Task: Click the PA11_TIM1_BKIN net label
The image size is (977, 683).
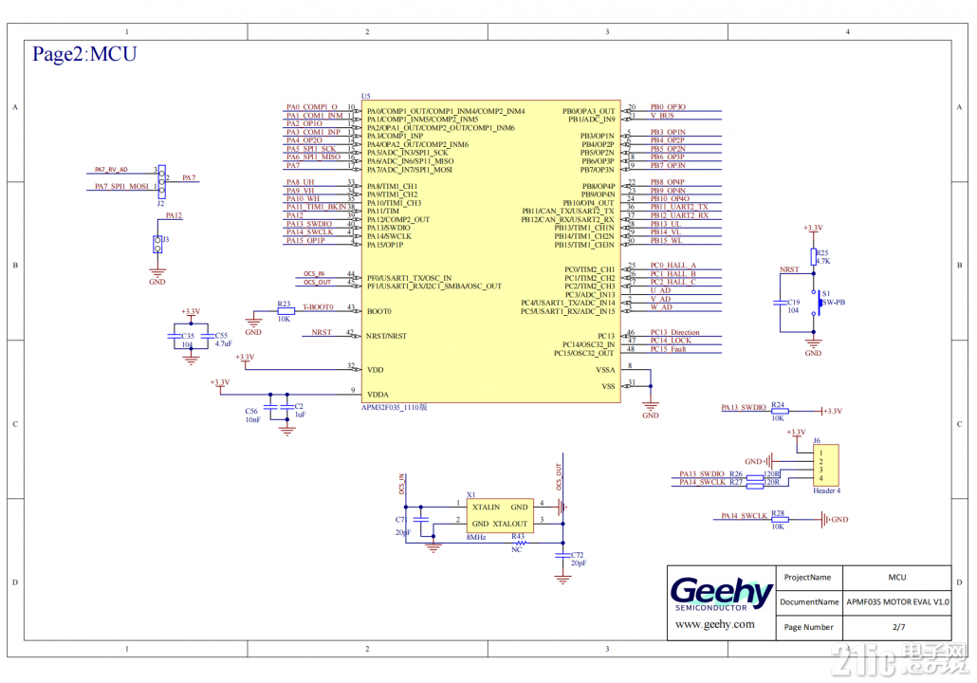Action: (x=316, y=207)
